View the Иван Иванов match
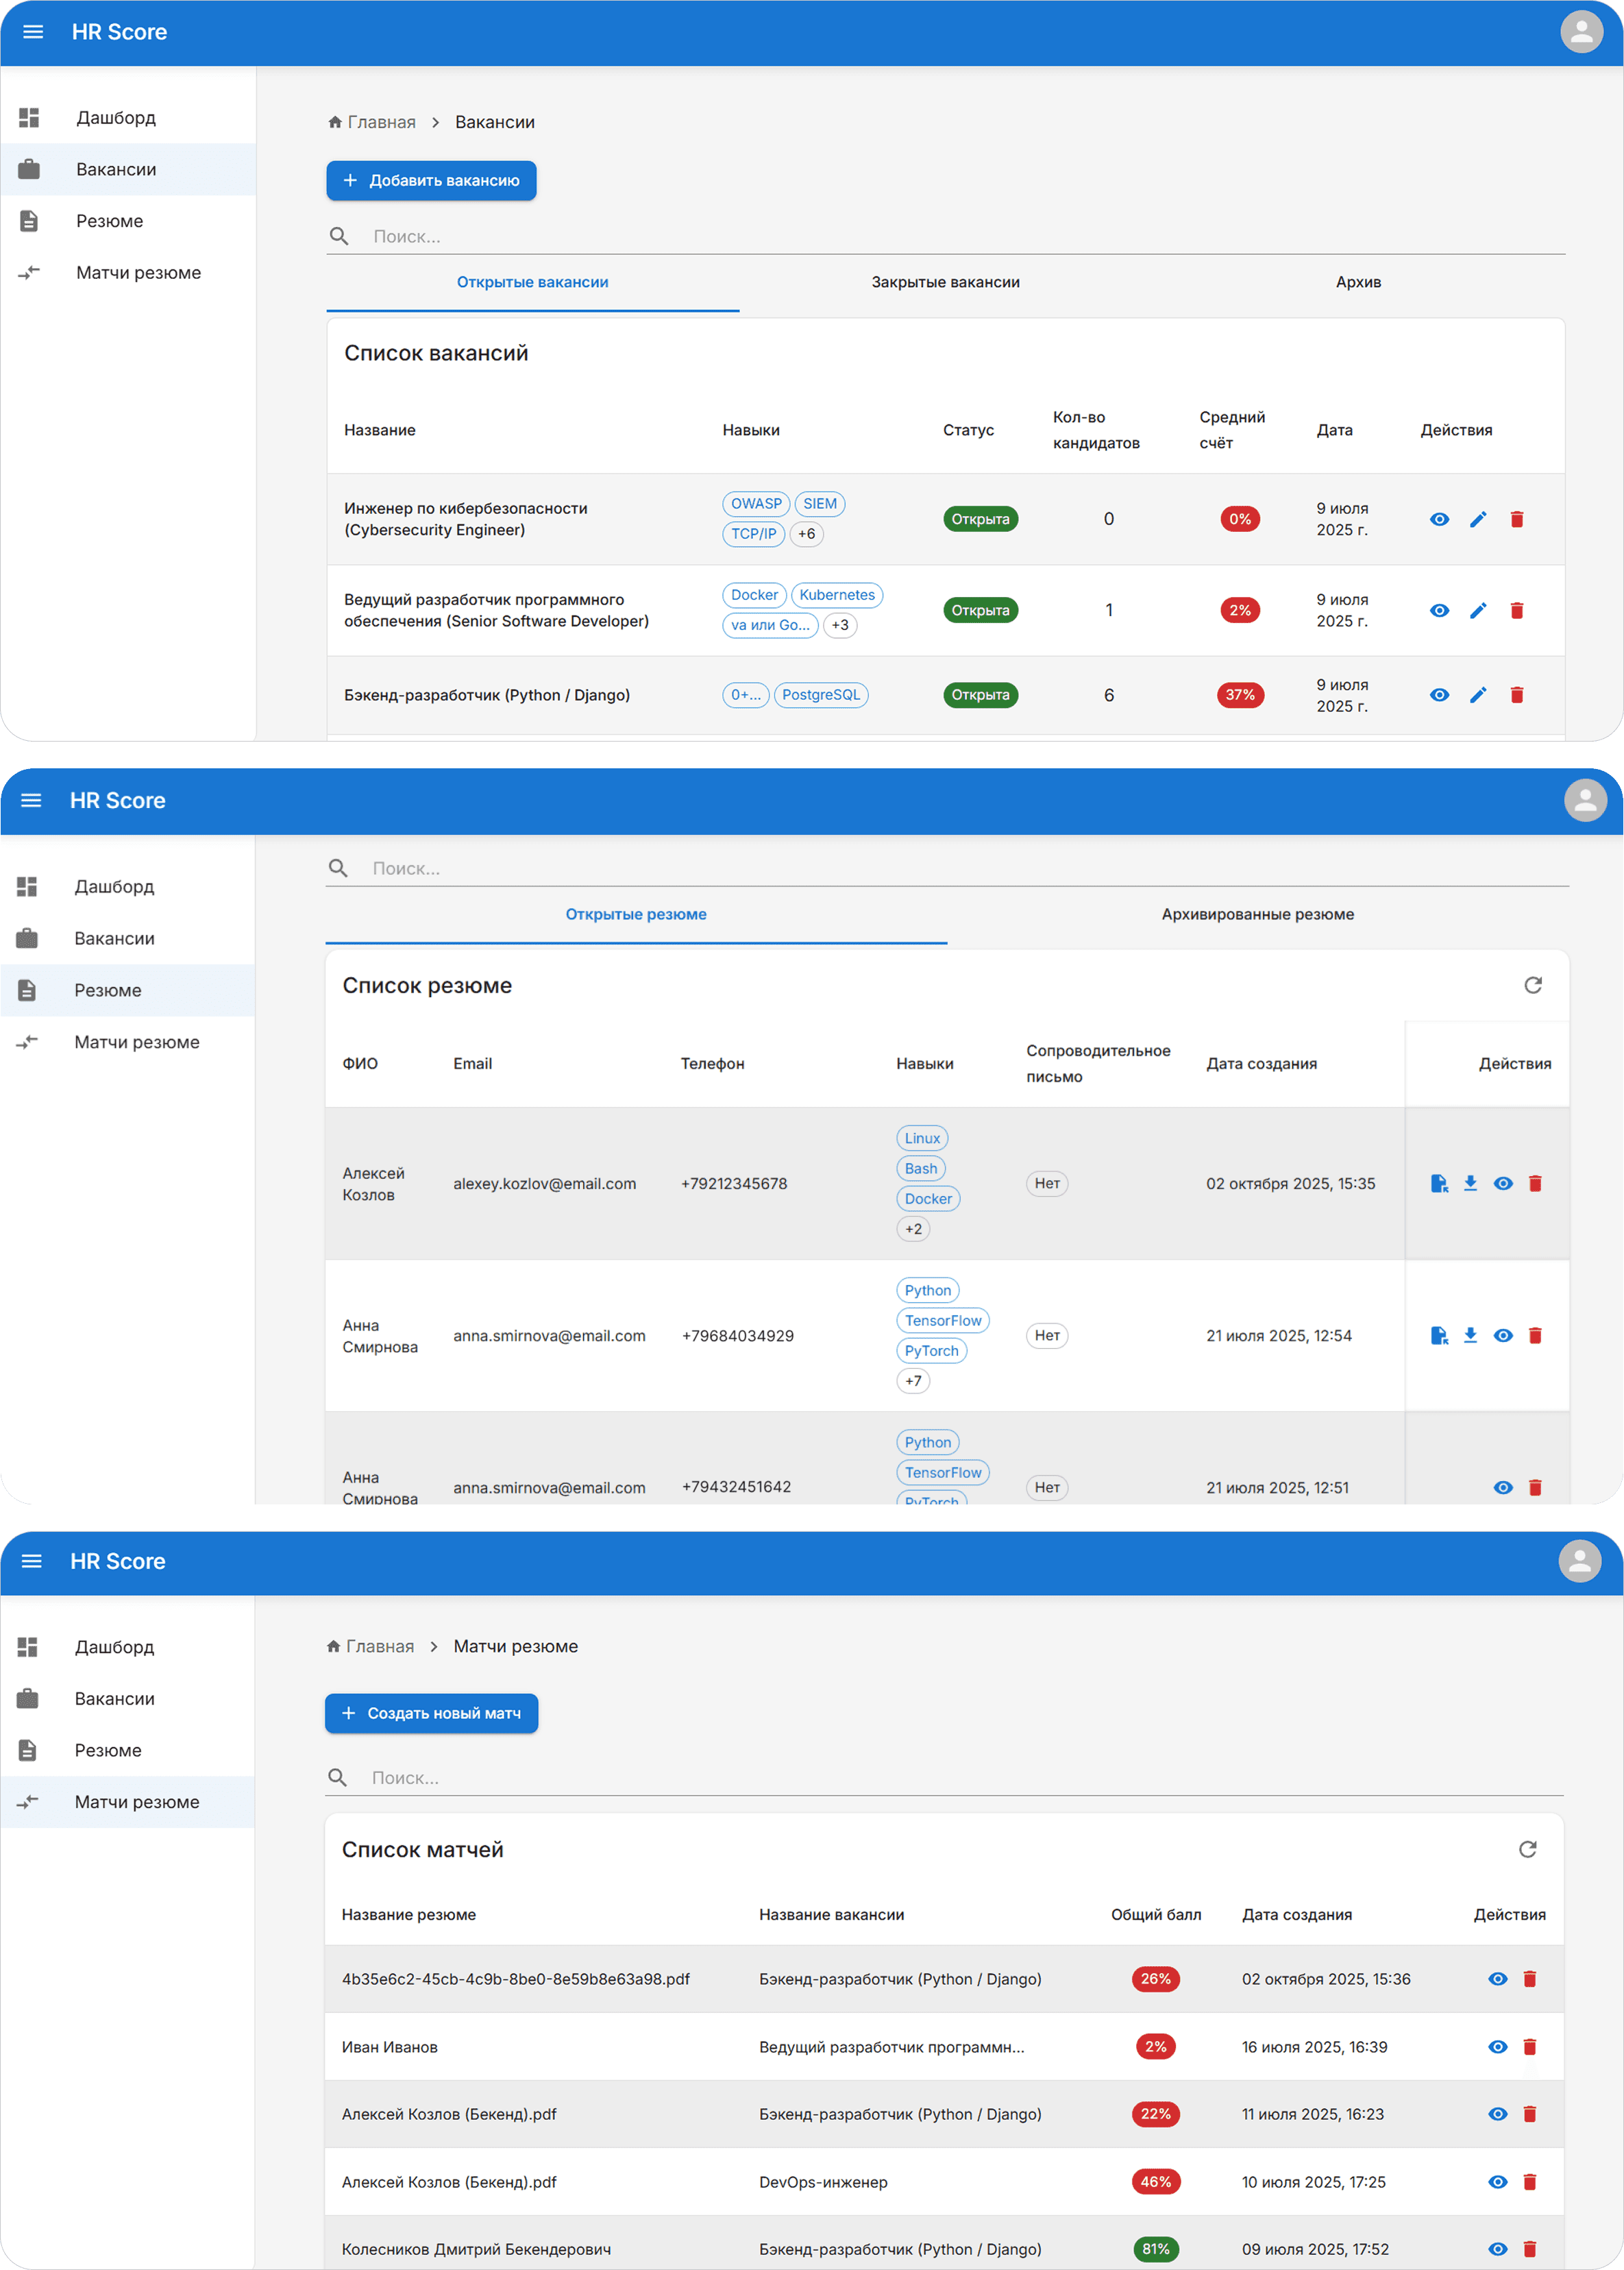 tap(1497, 2047)
